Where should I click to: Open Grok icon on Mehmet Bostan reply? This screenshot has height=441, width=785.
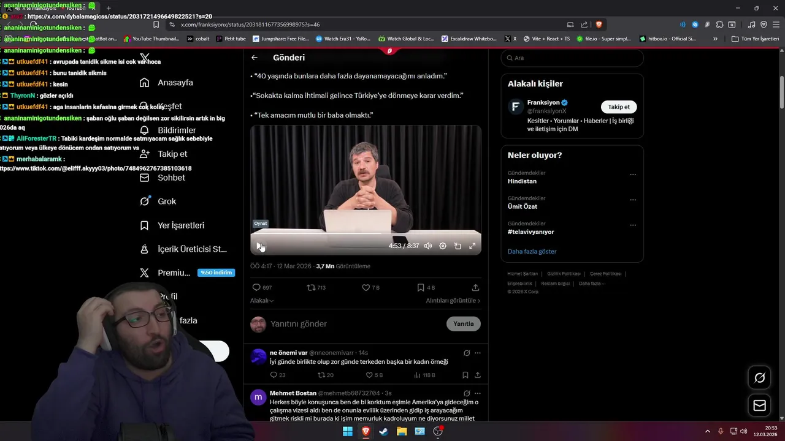tap(467, 393)
